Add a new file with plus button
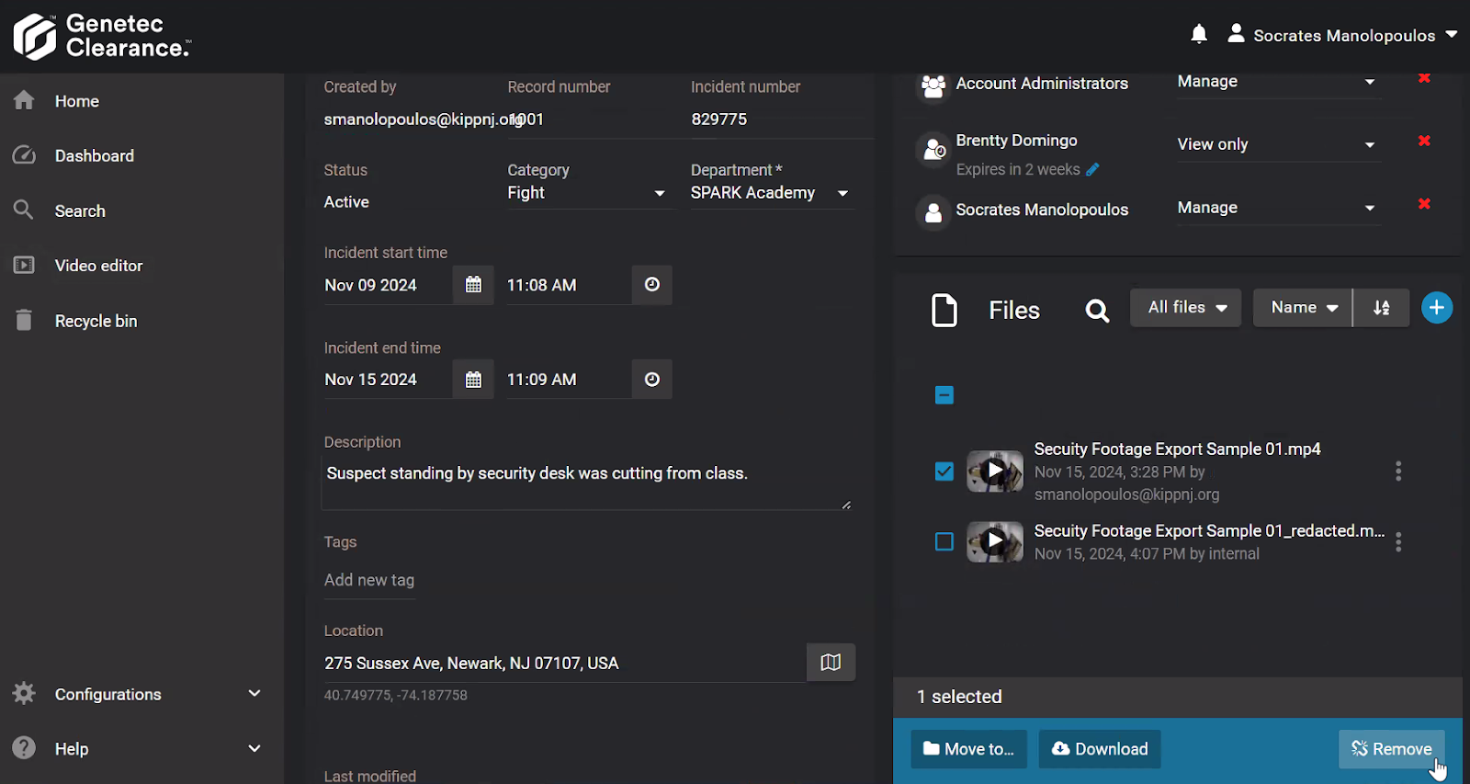Viewport: 1470px width, 784px height. [x=1437, y=308]
